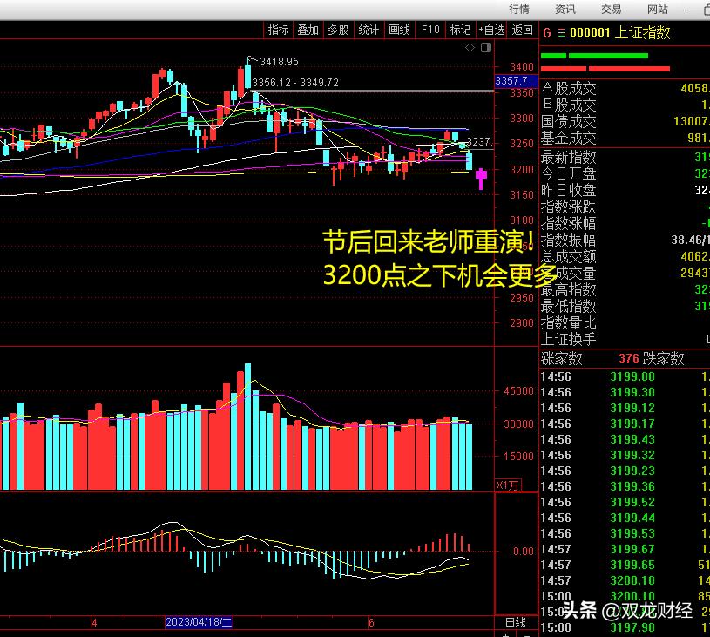Click the 指数涨跌 row label

point(568,207)
